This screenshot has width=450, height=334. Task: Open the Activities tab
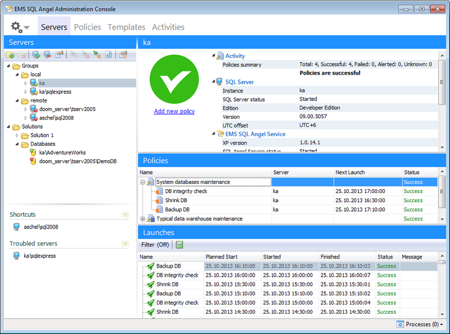(x=168, y=27)
